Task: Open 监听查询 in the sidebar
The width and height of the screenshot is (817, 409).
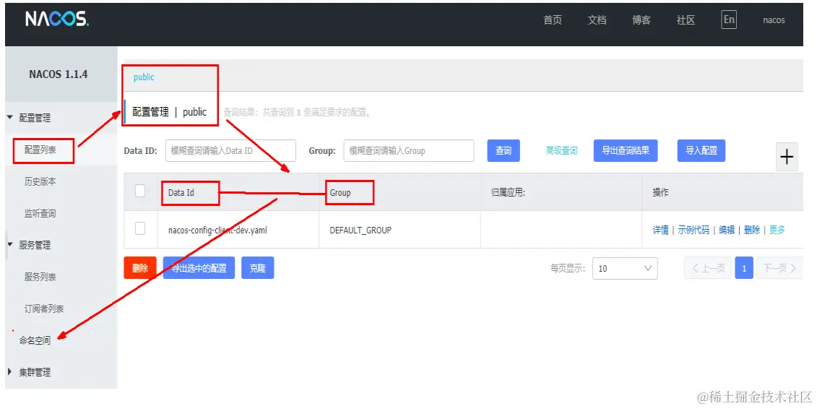Action: click(40, 213)
